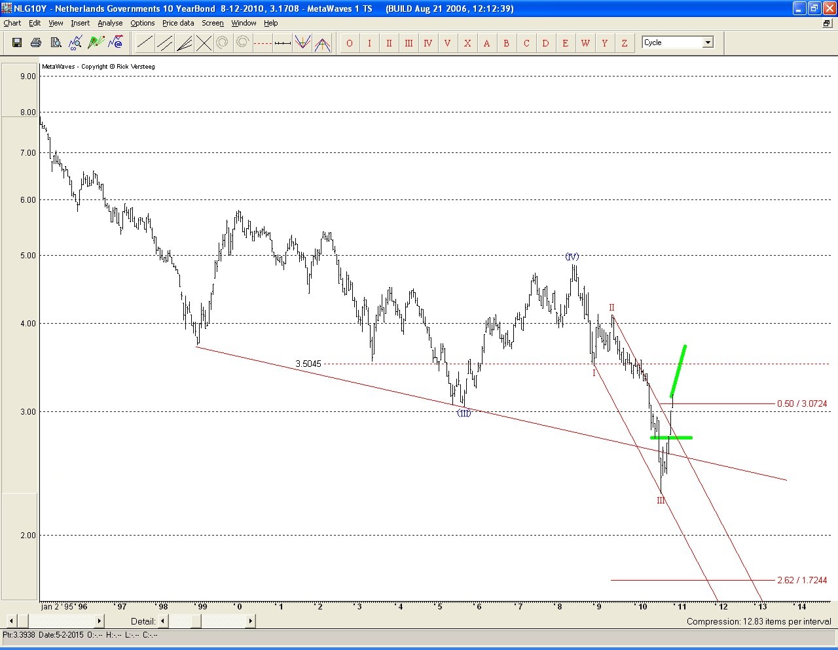The width and height of the screenshot is (838, 650).
Task: Select the single trendline drawing tool
Action: (x=145, y=43)
